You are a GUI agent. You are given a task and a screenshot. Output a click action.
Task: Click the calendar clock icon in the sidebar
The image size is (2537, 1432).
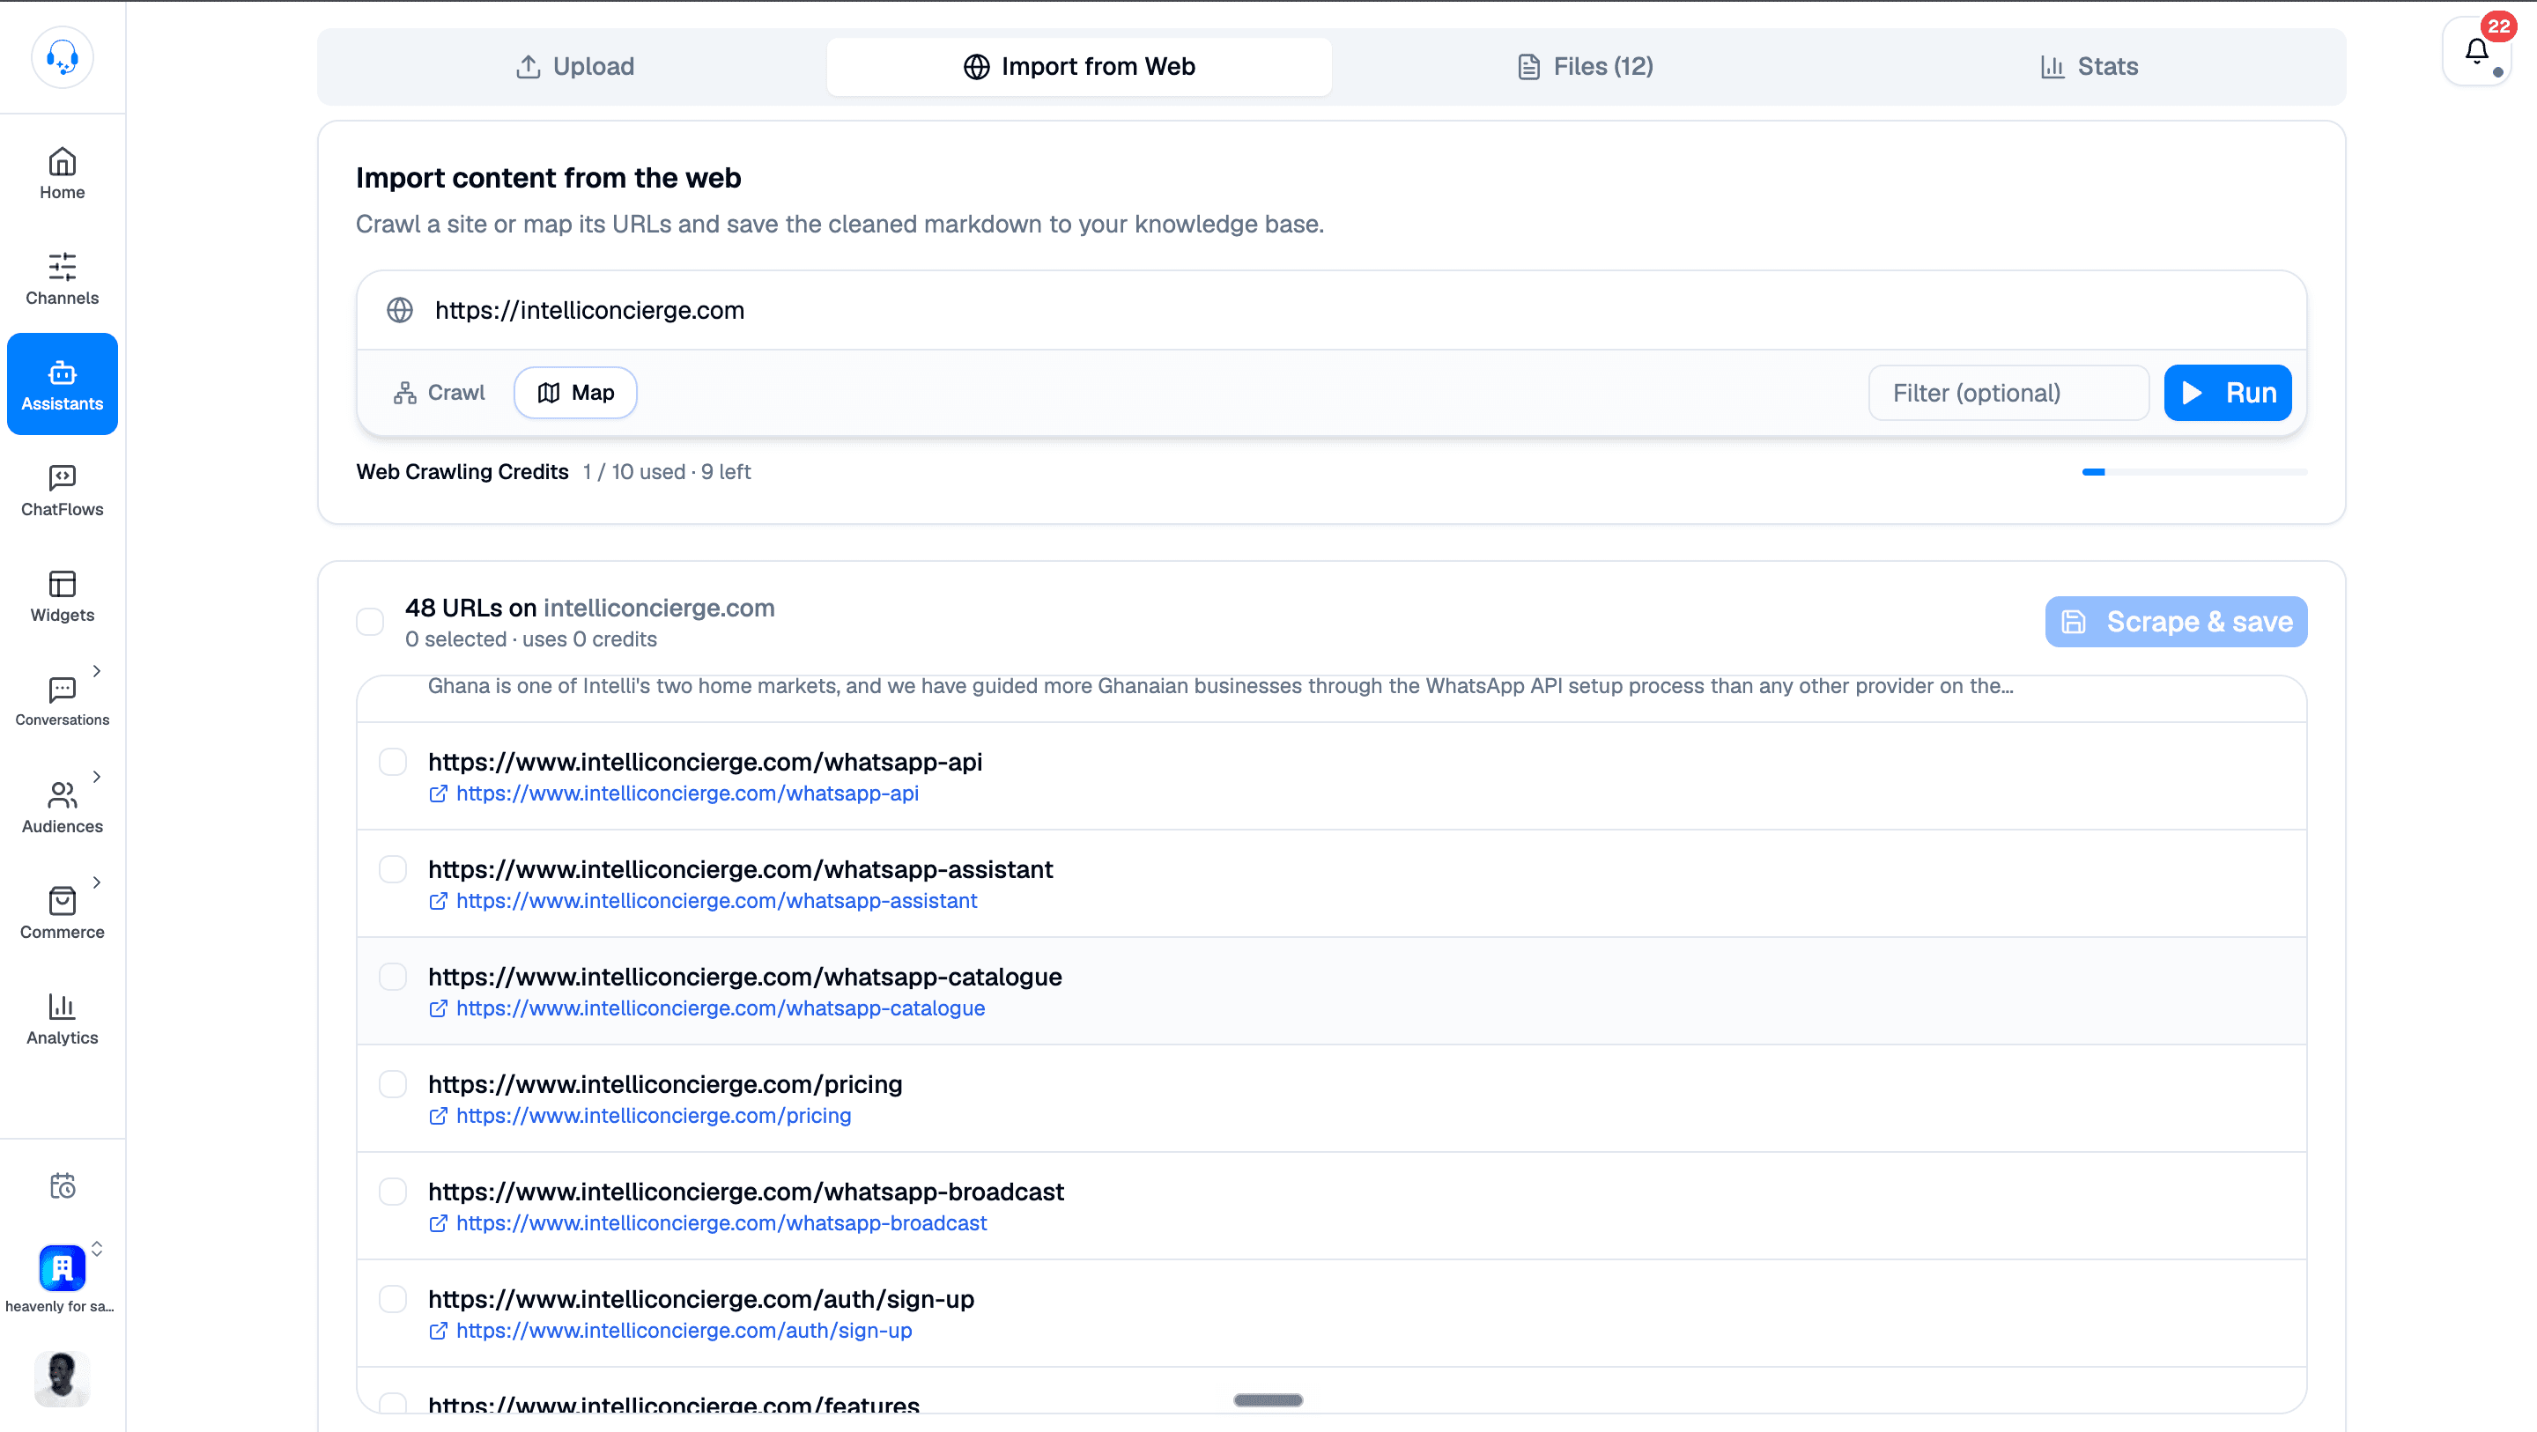(x=62, y=1185)
